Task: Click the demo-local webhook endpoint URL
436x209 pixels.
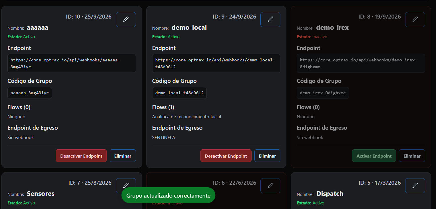Action: click(x=216, y=63)
